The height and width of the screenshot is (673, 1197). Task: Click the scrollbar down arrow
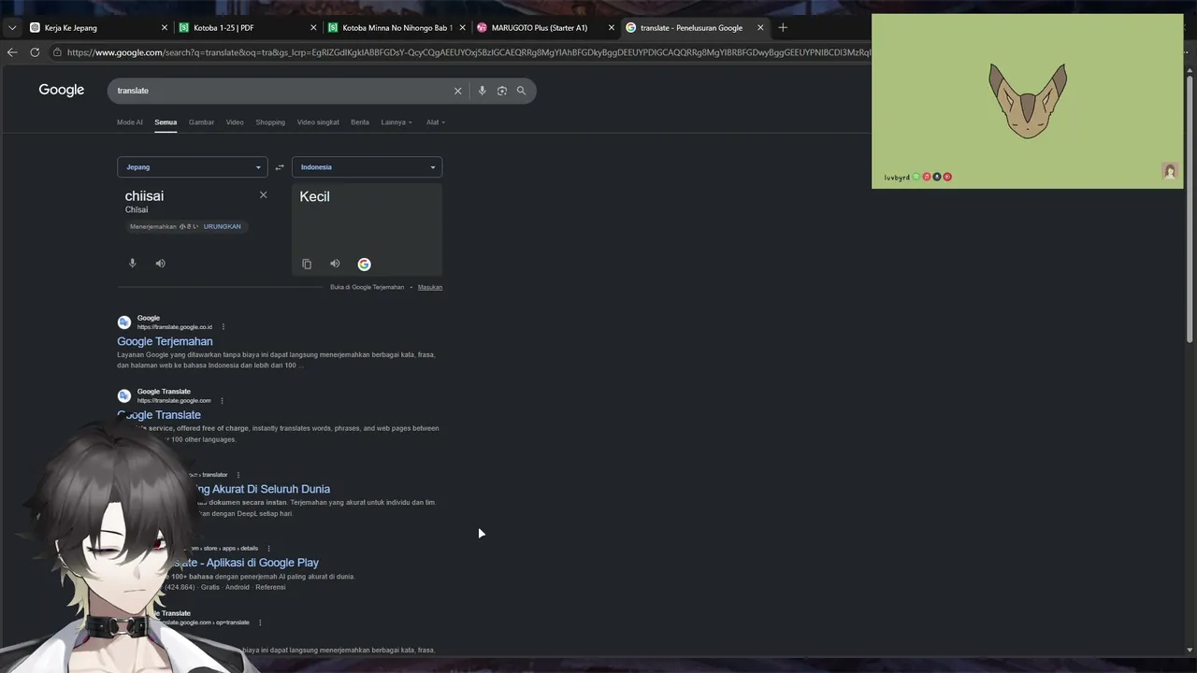1190,650
